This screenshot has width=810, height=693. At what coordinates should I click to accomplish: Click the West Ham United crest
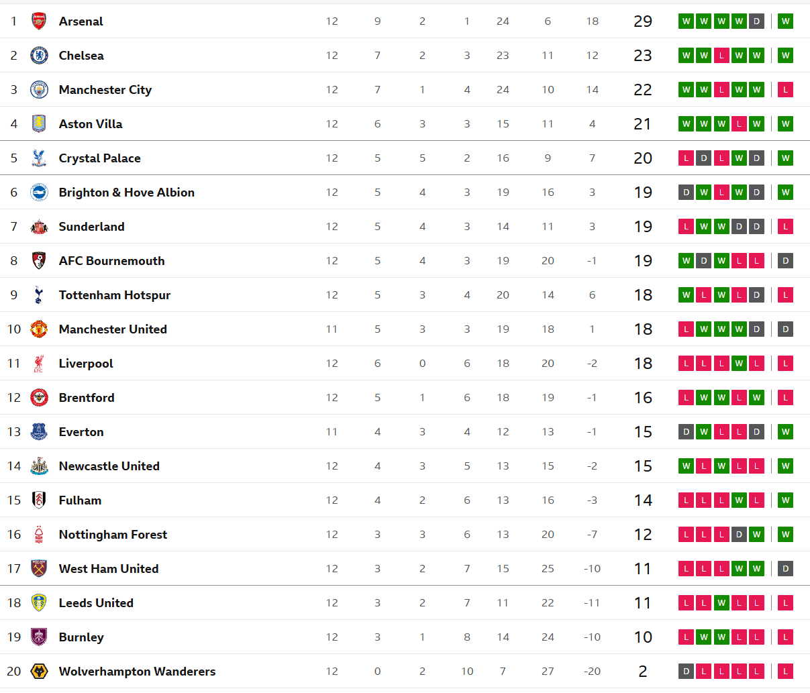point(39,569)
